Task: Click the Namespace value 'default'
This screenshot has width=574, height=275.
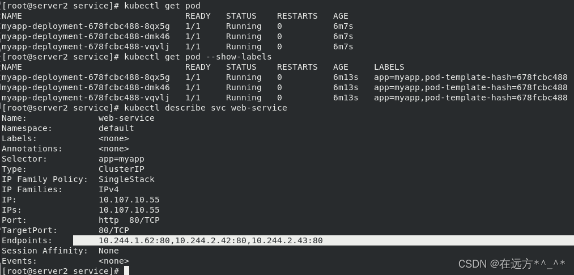Action: click(x=116, y=128)
